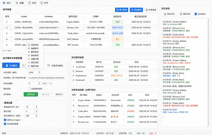Click the 空闲 status badge for NFT_Hunter
Image resolution: width=212 pixels, height=135 pixels.
[117, 45]
